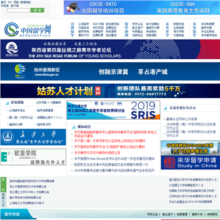Open 上海电力大学诚聘海内外英才 link
220x220 pixels.
(x=27, y=203)
